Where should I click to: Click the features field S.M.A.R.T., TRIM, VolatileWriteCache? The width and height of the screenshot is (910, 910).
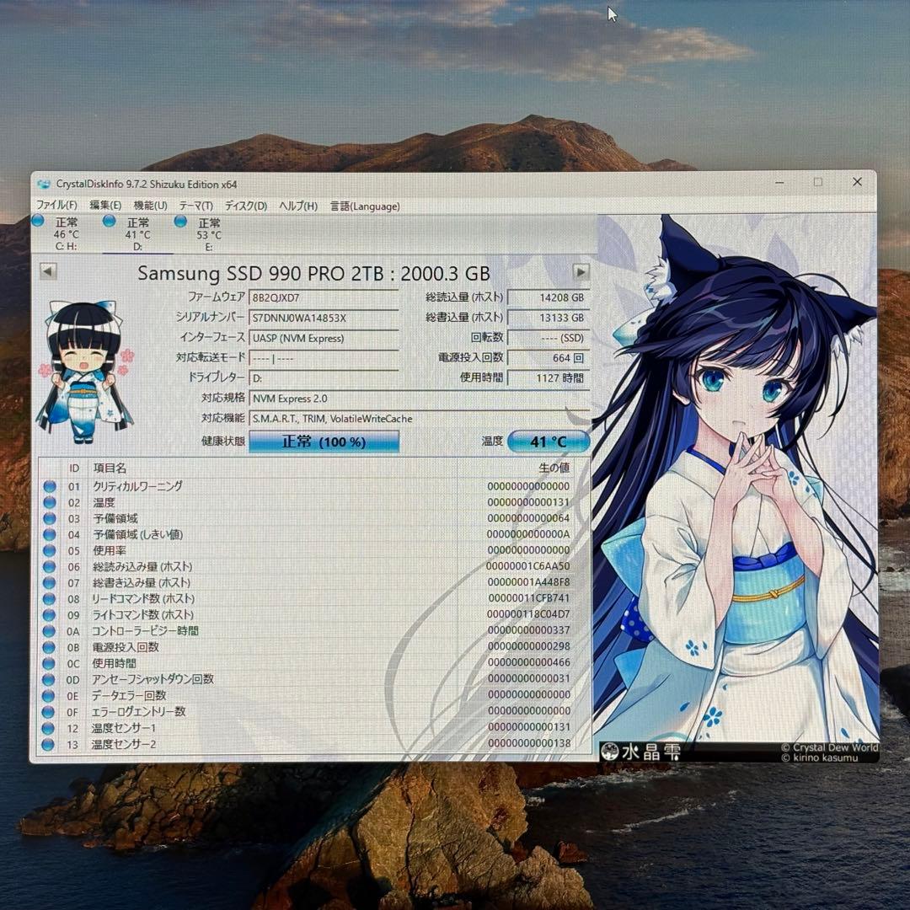[420, 419]
